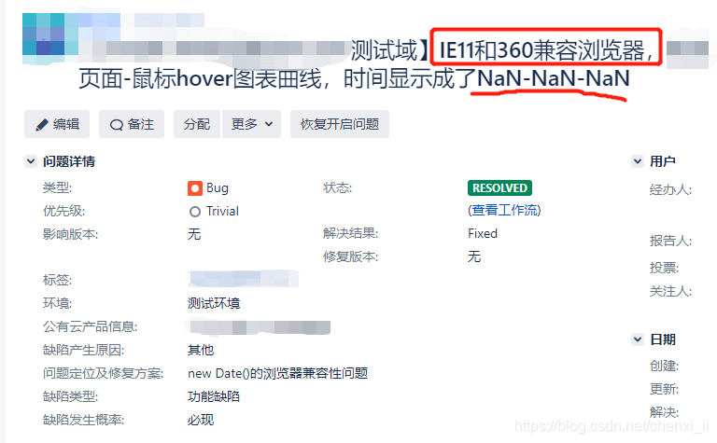Viewport: 717px width, 443px height.
Task: Open the 更多 dropdown menu
Action: tap(251, 124)
